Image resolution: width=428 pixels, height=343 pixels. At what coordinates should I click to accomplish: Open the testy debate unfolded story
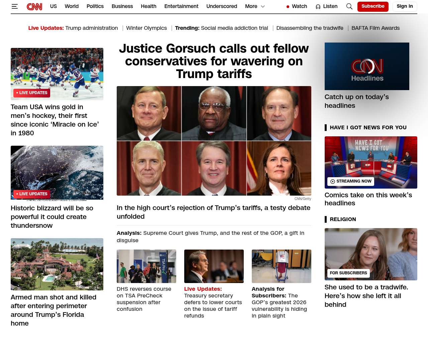[213, 212]
